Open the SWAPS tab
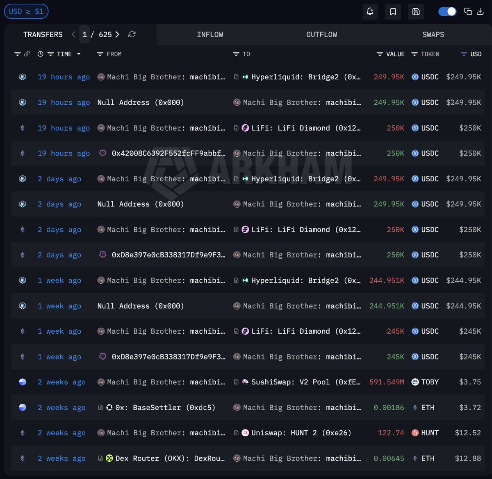 (433, 35)
